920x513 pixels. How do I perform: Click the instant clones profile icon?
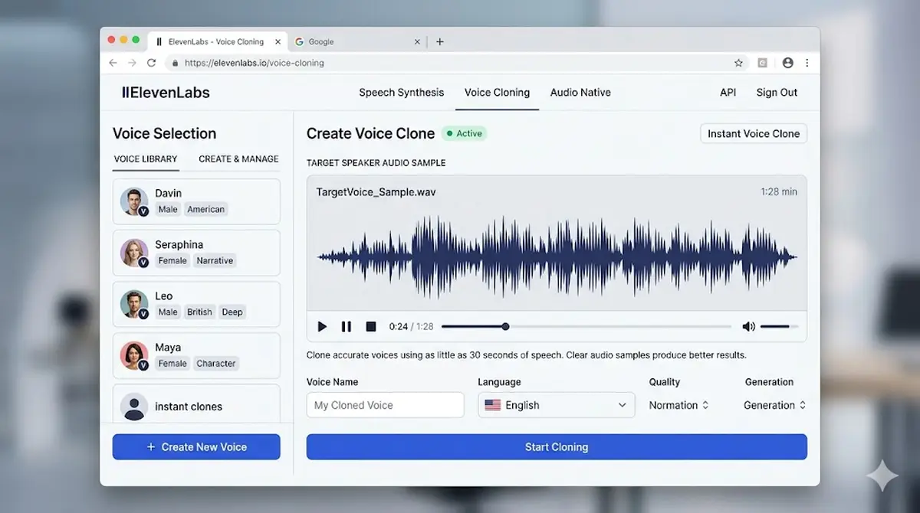[x=134, y=407]
